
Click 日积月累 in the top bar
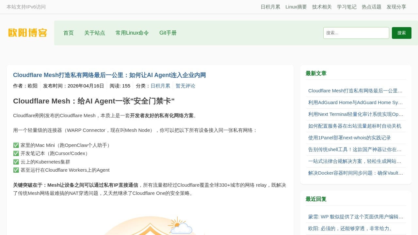point(270,7)
